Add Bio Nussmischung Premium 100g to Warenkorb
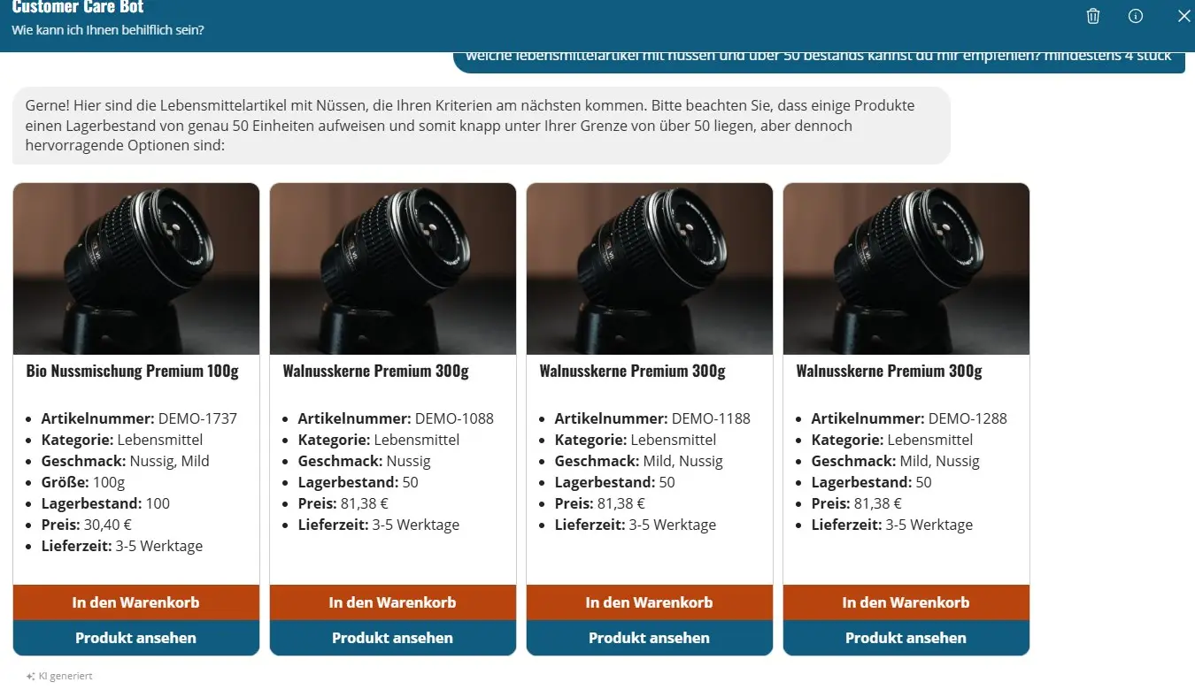This screenshot has width=1195, height=690. coord(136,602)
